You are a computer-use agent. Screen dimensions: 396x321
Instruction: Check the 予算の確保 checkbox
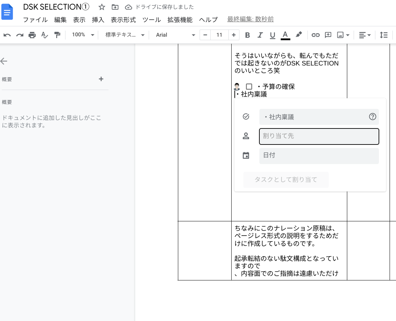[249, 86]
